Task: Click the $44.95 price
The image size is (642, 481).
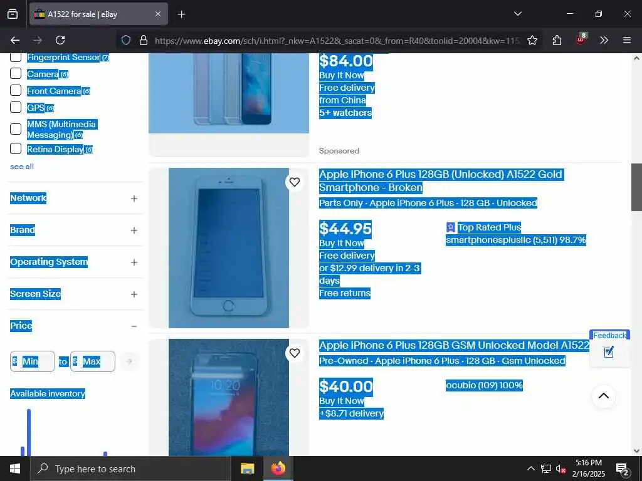Action: 345,229
